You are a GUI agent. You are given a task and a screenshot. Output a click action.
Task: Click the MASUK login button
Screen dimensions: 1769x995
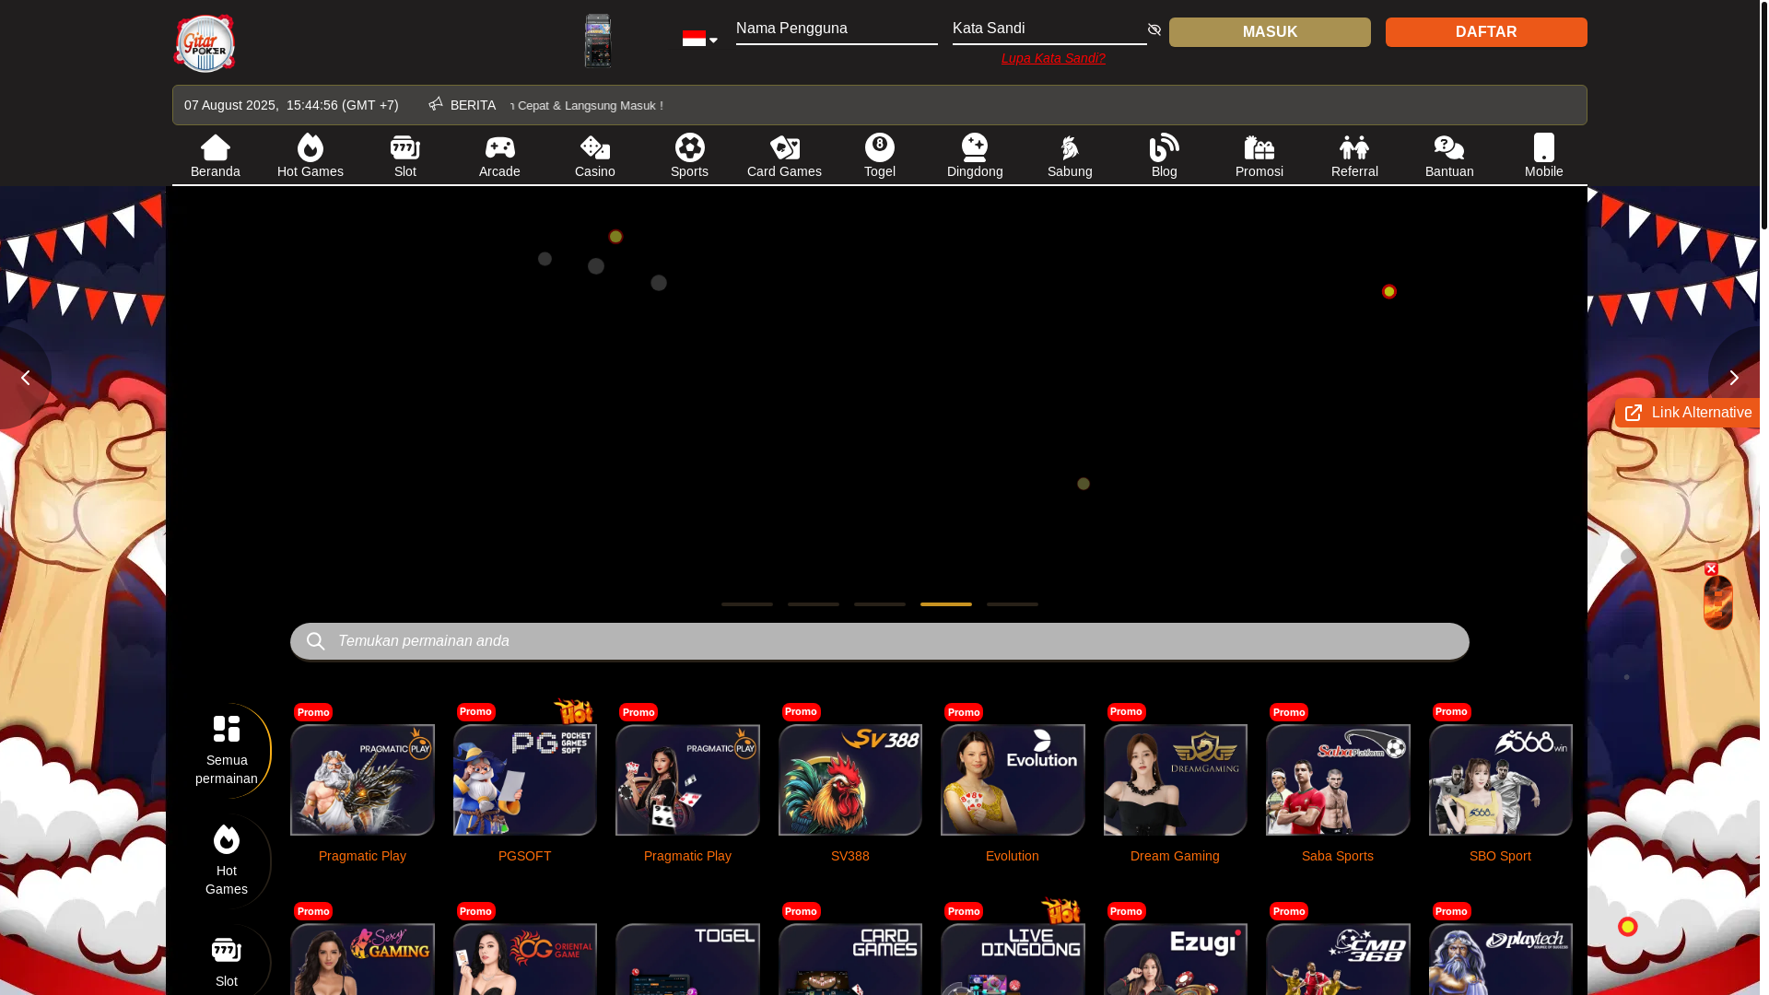tap(1270, 32)
